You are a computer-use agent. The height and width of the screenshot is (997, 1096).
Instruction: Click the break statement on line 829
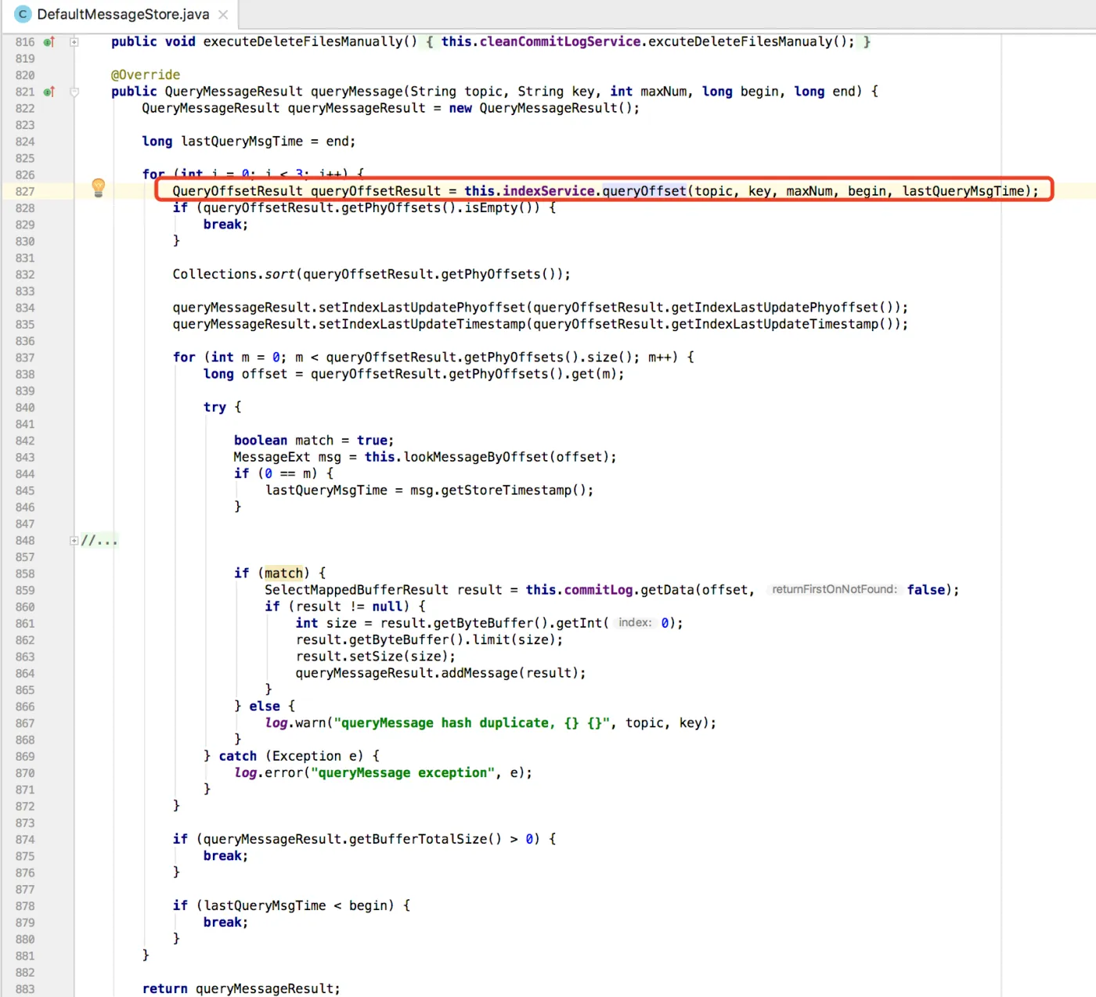point(225,224)
